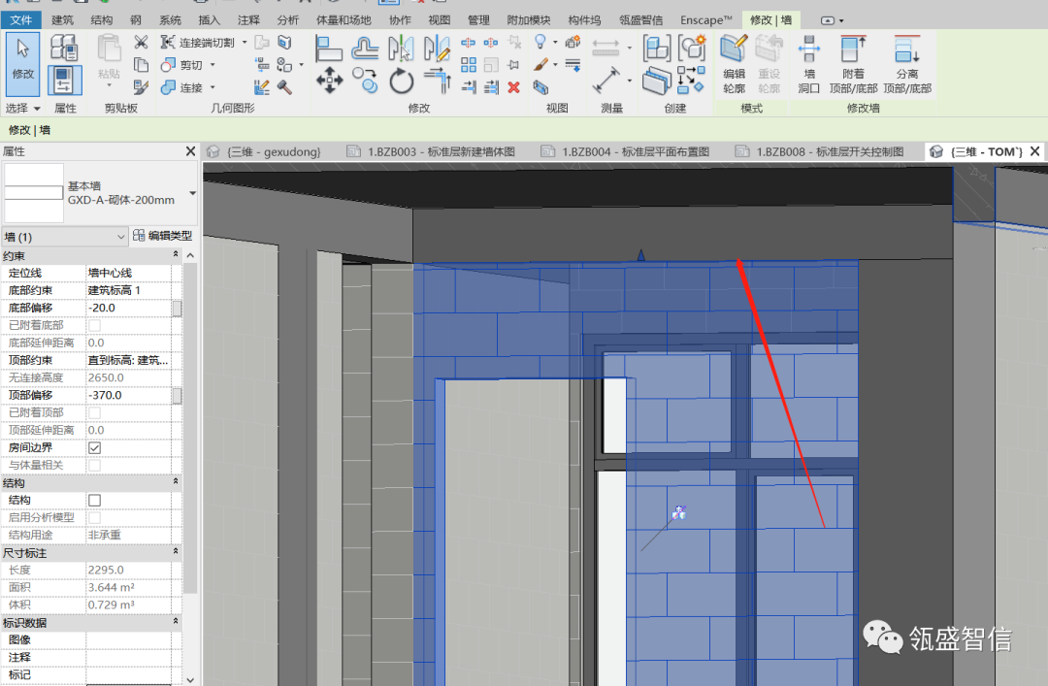Collapse the 标识数据 section
The width and height of the screenshot is (1048, 686).
point(176,621)
